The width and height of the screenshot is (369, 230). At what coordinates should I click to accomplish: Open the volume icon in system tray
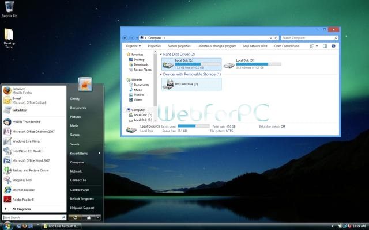[x=349, y=226]
